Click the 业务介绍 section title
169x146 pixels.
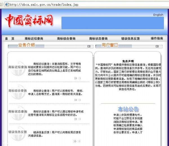pyautogui.click(x=26, y=45)
